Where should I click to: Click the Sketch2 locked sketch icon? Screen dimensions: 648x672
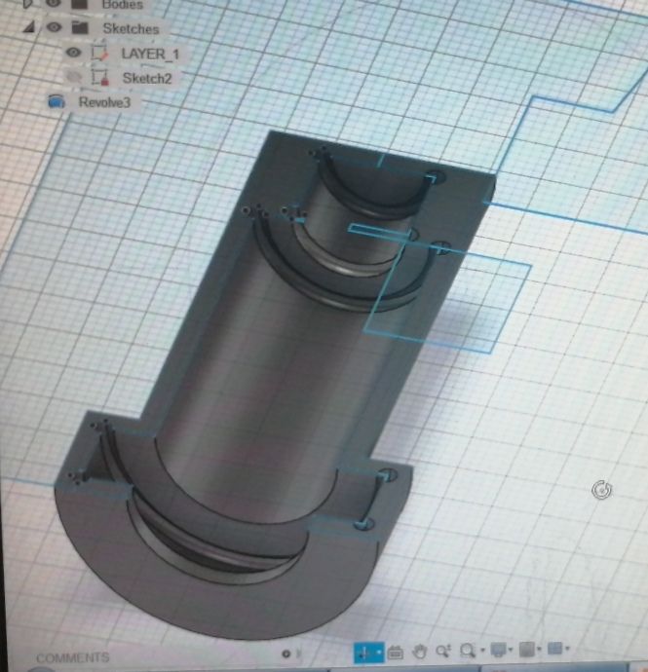click(100, 77)
